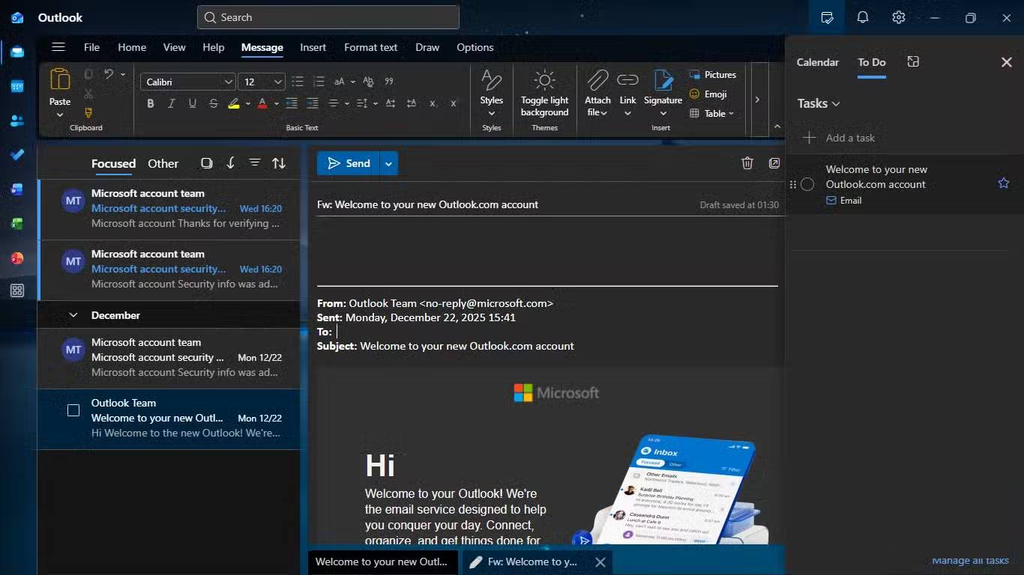Discard draft using the trash icon
This screenshot has width=1024, height=575.
(x=747, y=163)
